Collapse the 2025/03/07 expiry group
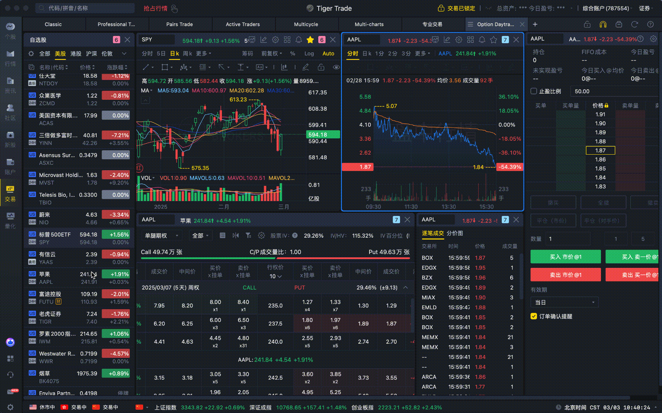The height and width of the screenshot is (413, 662). [x=405, y=287]
